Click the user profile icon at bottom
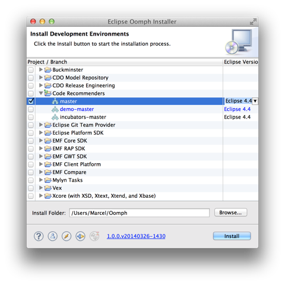 pos(53,236)
